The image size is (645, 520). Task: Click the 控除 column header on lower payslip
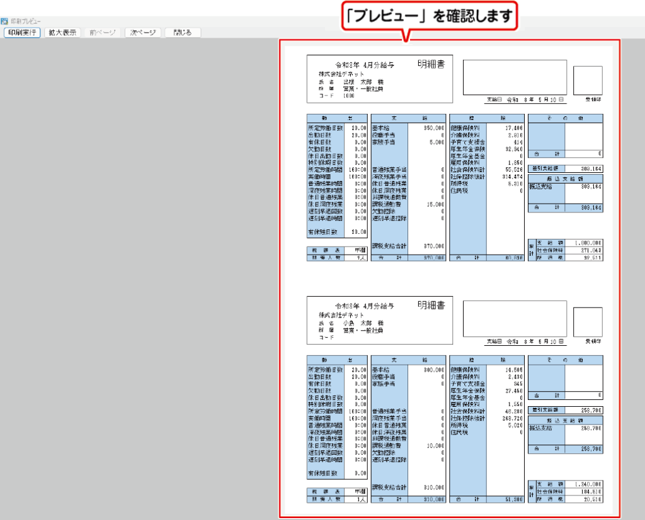pyautogui.click(x=486, y=360)
